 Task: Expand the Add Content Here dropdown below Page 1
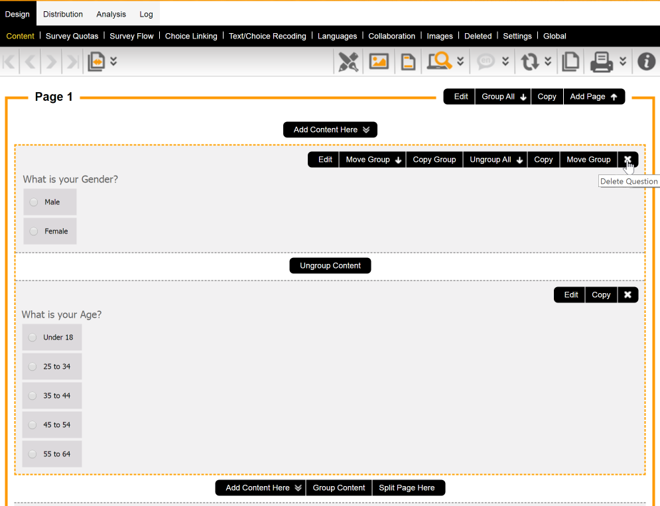pos(330,129)
